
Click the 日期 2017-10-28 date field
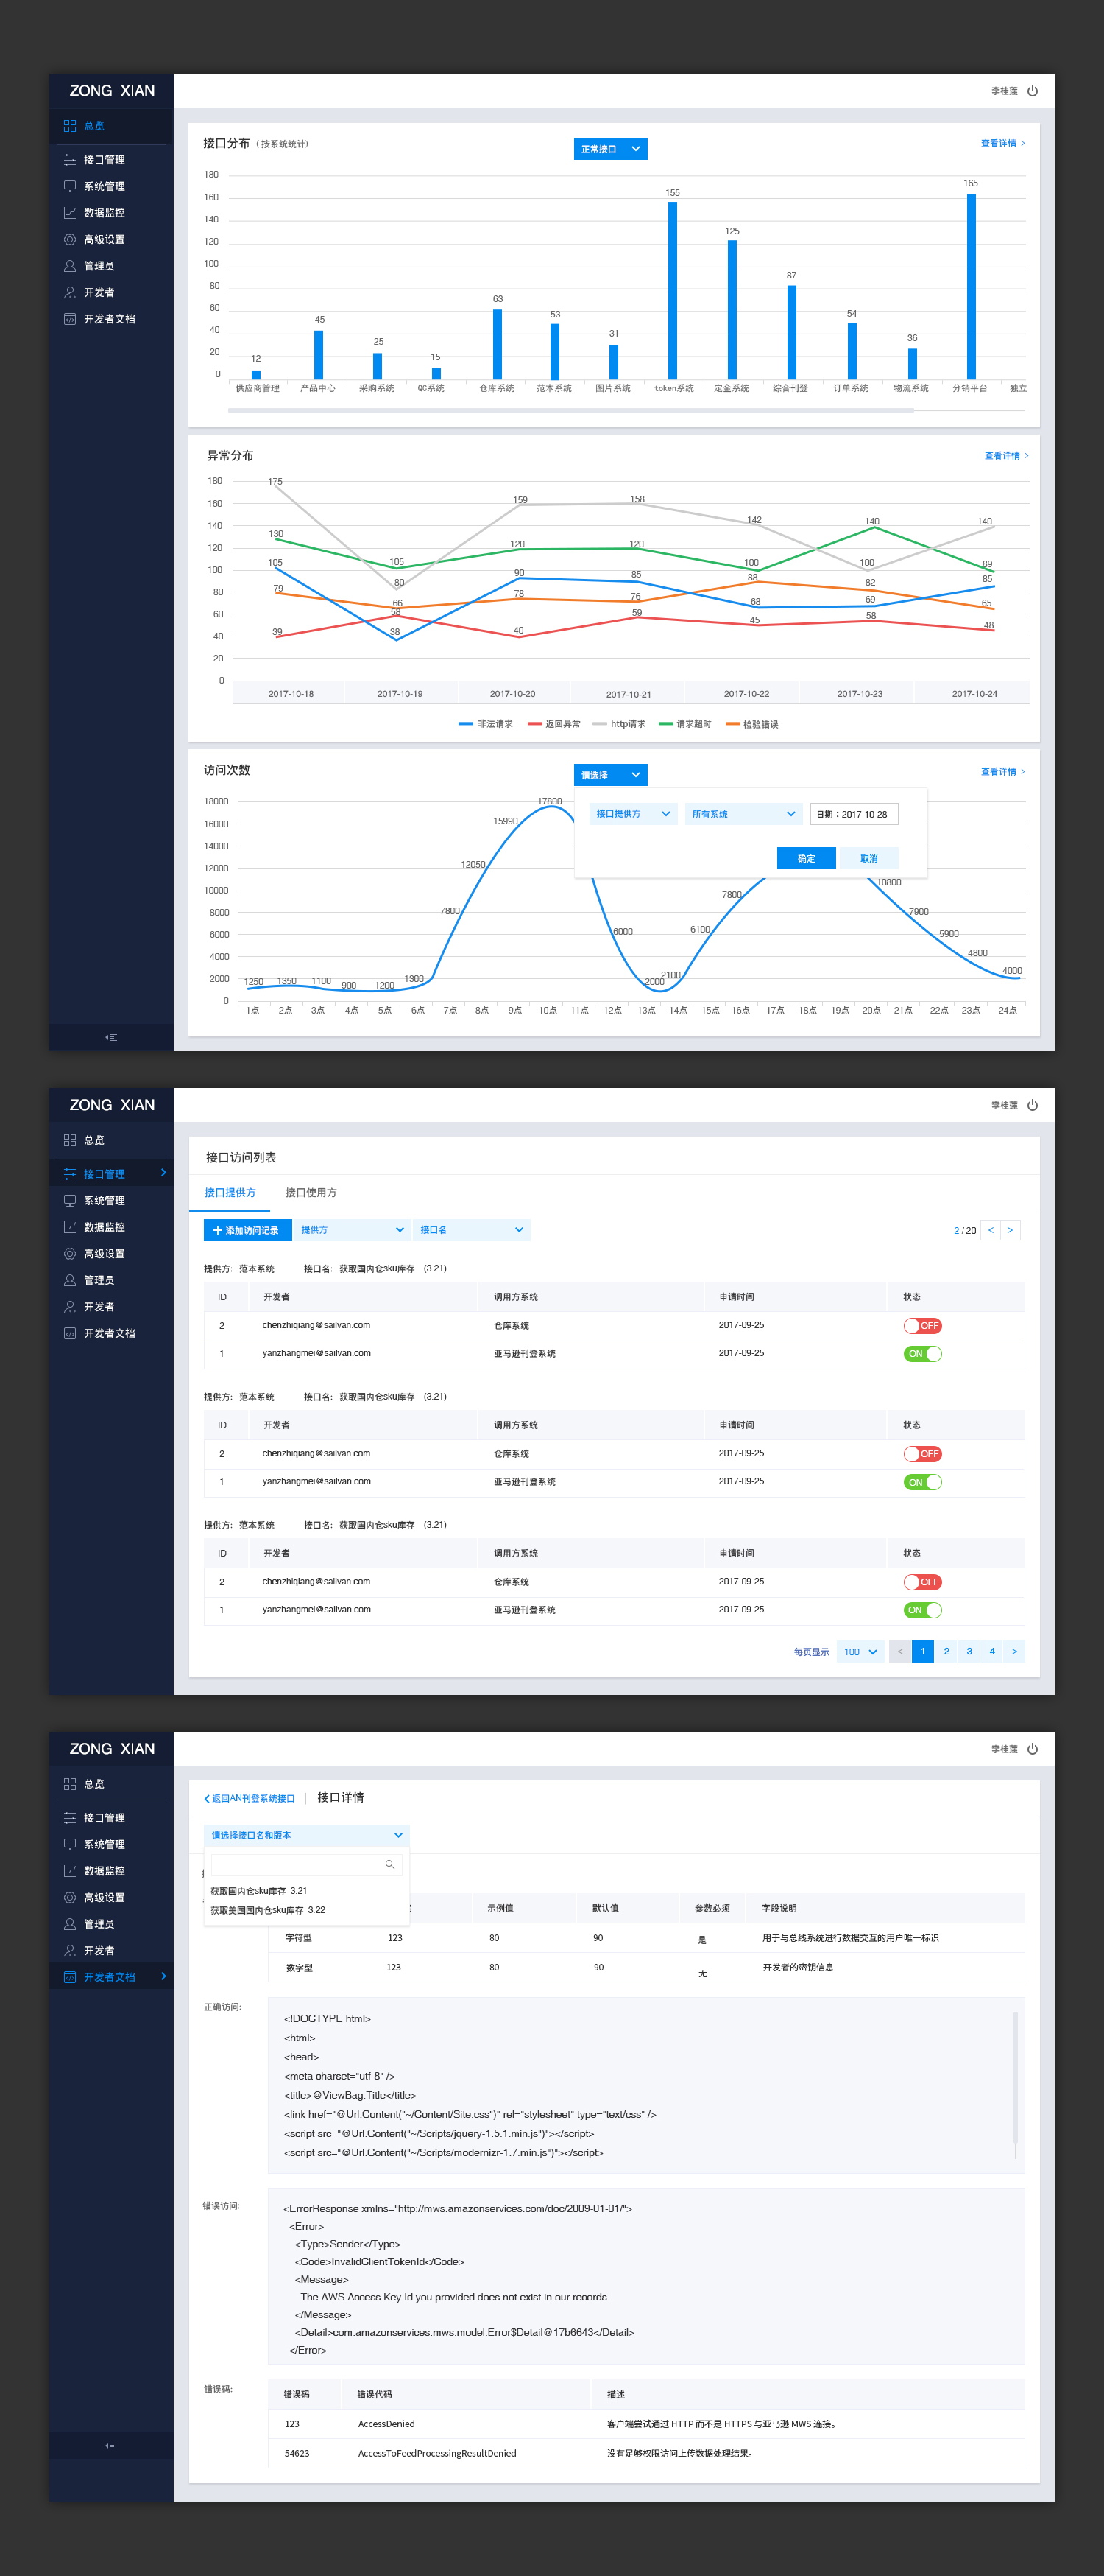click(x=854, y=814)
